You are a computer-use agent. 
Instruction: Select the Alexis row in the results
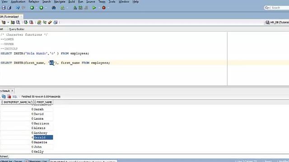[x=27, y=128]
